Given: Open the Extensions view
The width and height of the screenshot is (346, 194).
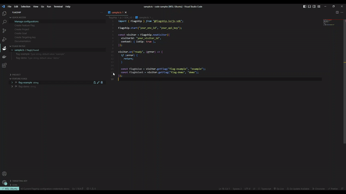Looking at the screenshot, I should click(4, 66).
